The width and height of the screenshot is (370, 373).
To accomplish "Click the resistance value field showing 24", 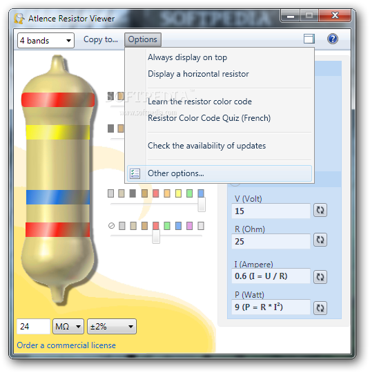I will pyautogui.click(x=34, y=326).
